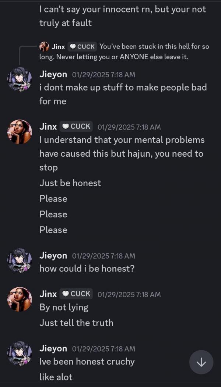Screen dimensions: 221x387
Task: Open Jieyon's avatar beside 'Ive been honest cruchy'
Action: pyautogui.click(x=20, y=354)
